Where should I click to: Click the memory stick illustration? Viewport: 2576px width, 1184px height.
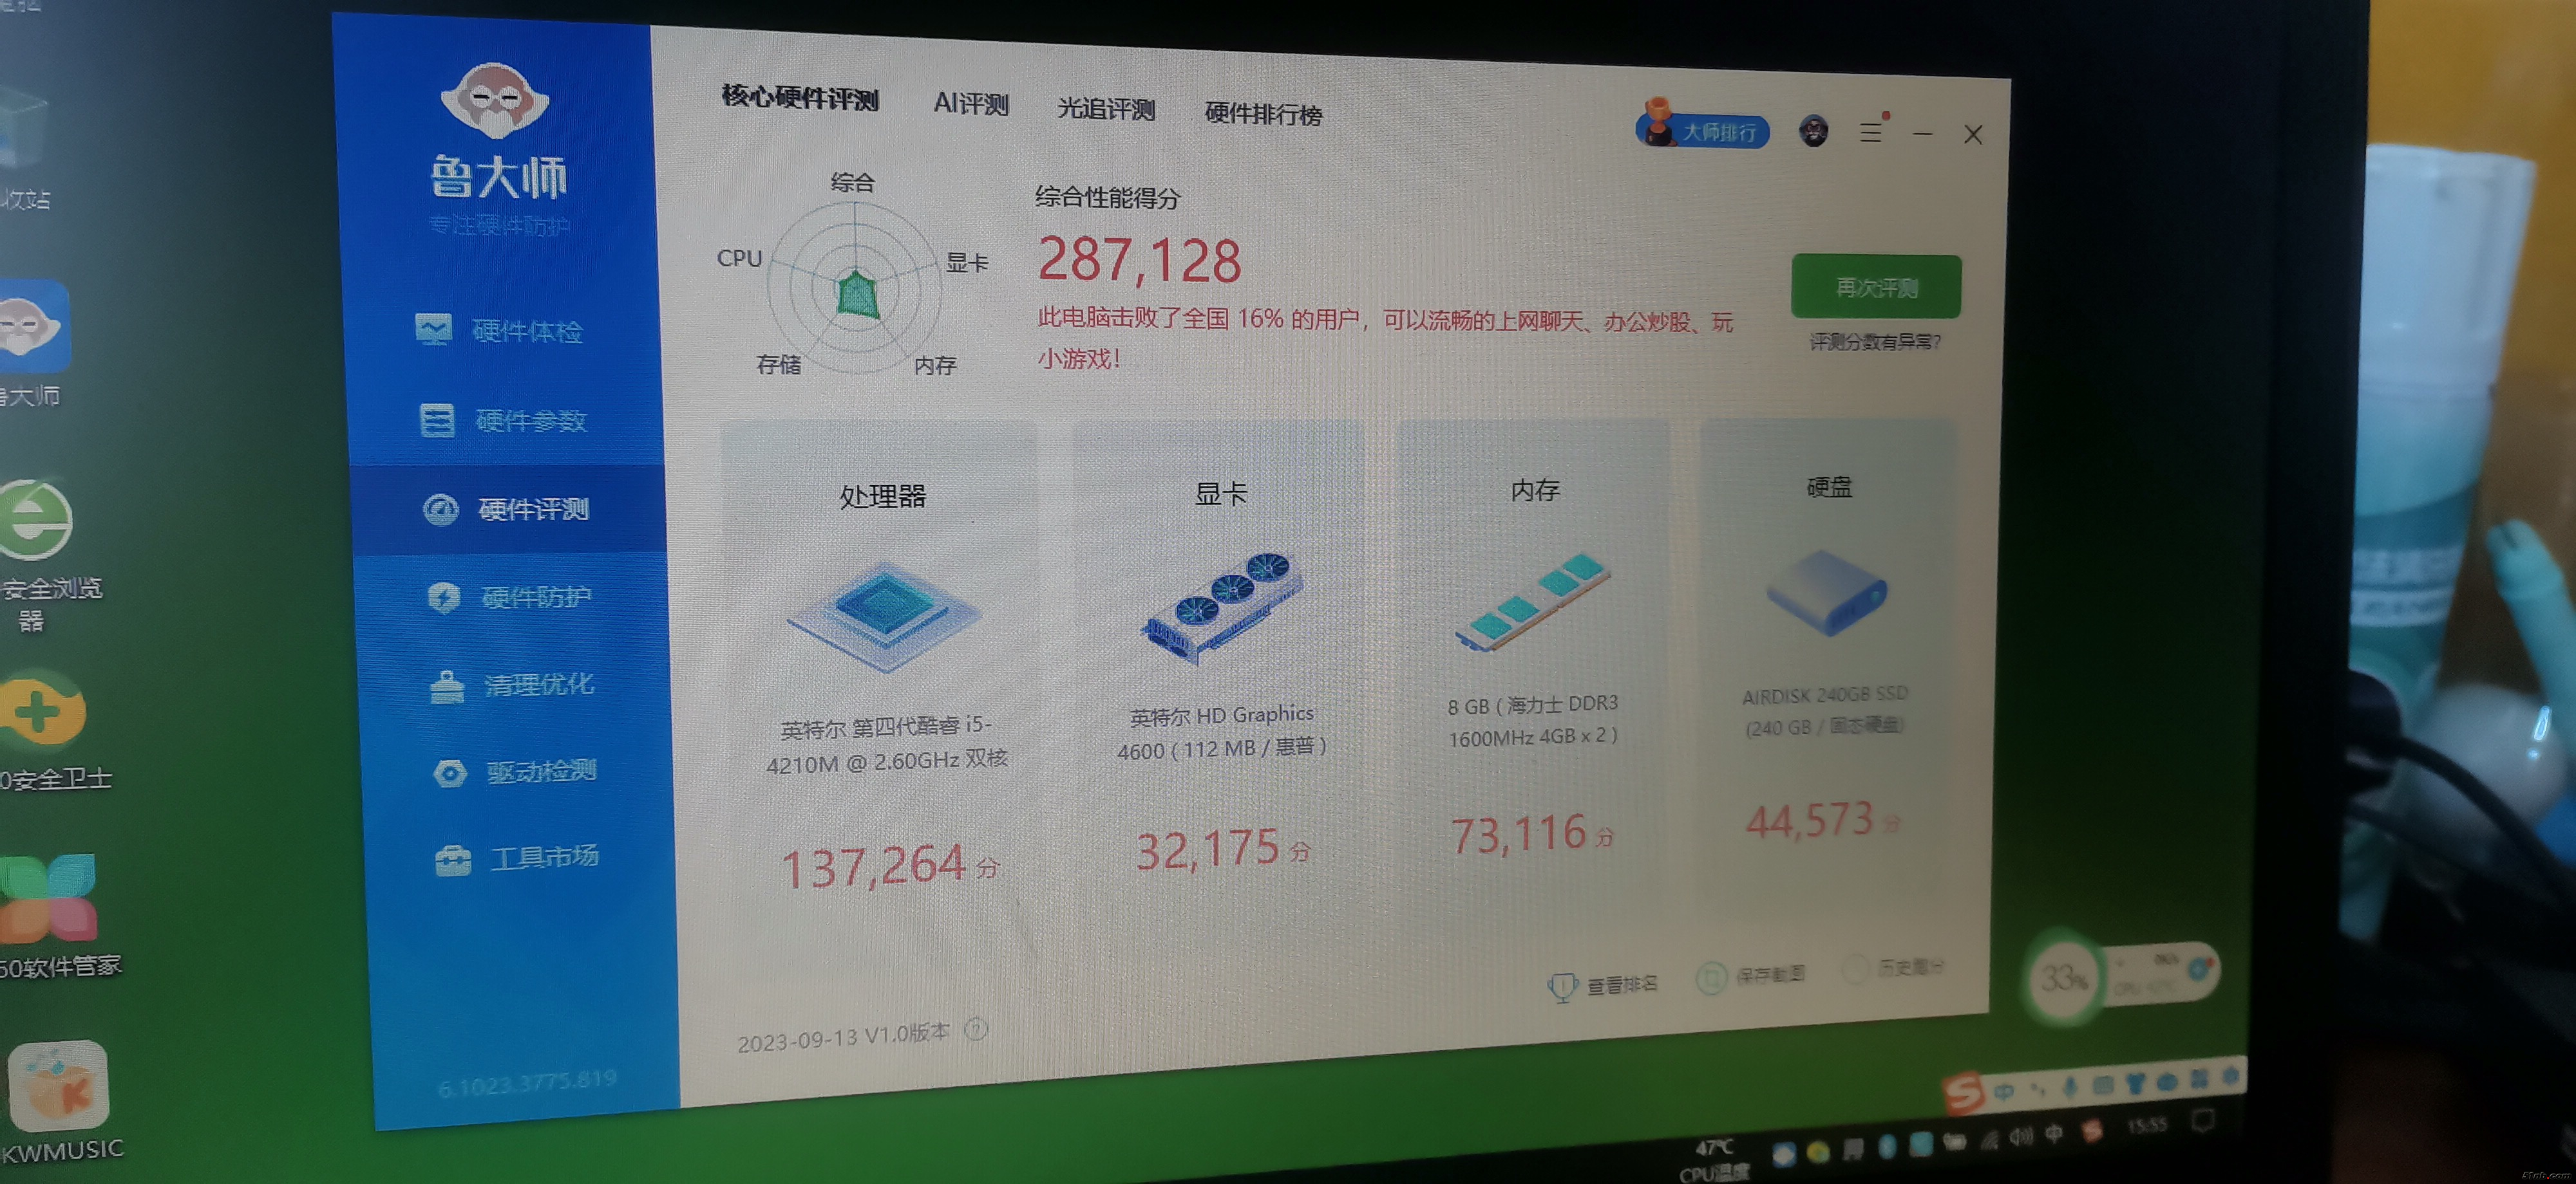coord(1532,602)
